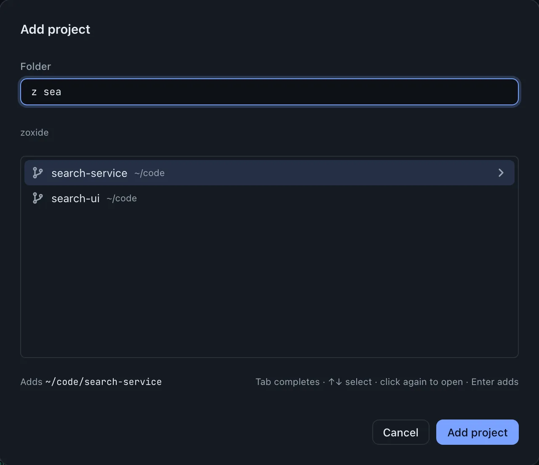Select the search-ui row in results
The height and width of the screenshot is (465, 539).
click(x=269, y=198)
